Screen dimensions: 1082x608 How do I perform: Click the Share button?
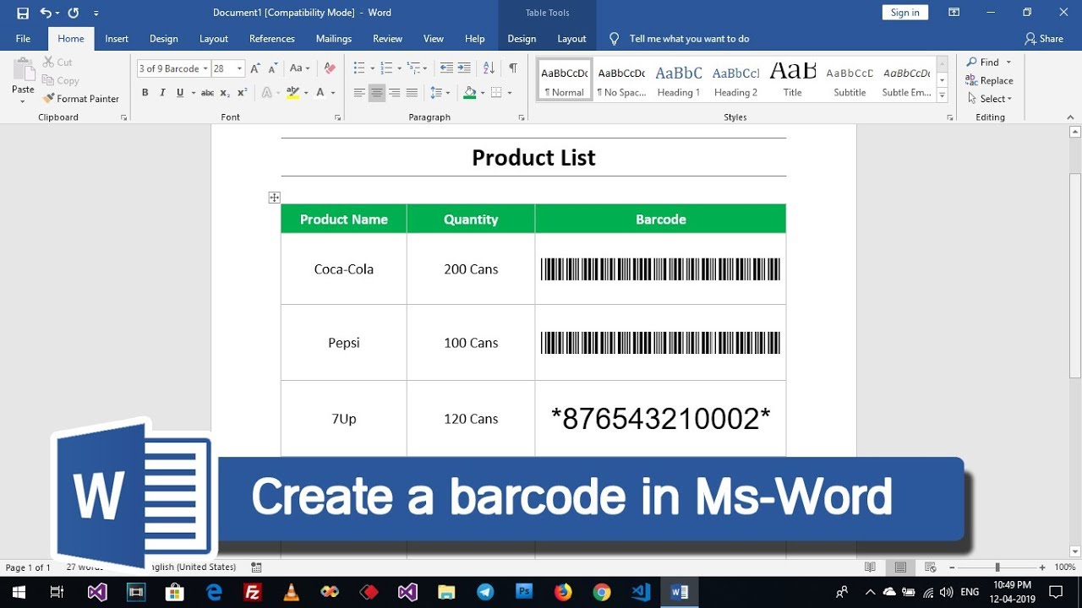click(1044, 39)
